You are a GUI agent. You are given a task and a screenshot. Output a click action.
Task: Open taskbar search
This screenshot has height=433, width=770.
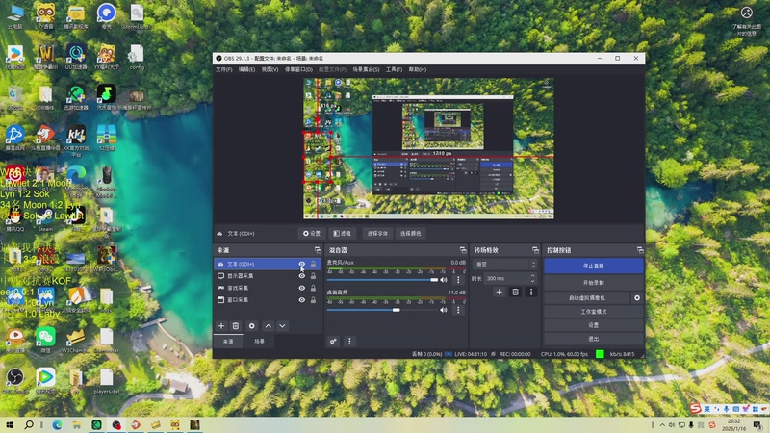point(29,424)
